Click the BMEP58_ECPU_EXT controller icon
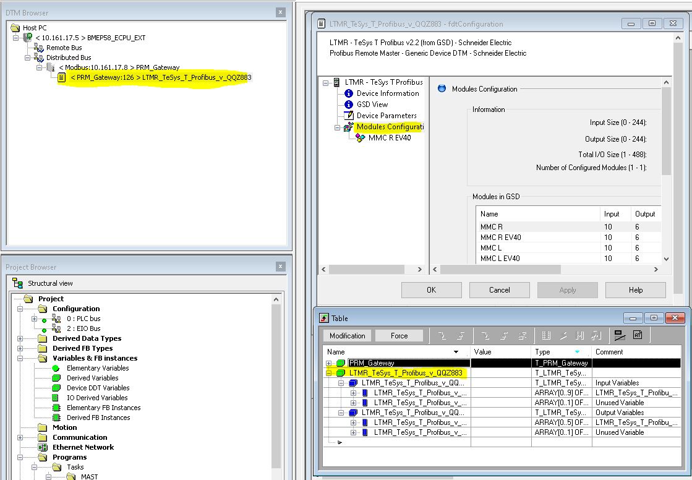 28,38
